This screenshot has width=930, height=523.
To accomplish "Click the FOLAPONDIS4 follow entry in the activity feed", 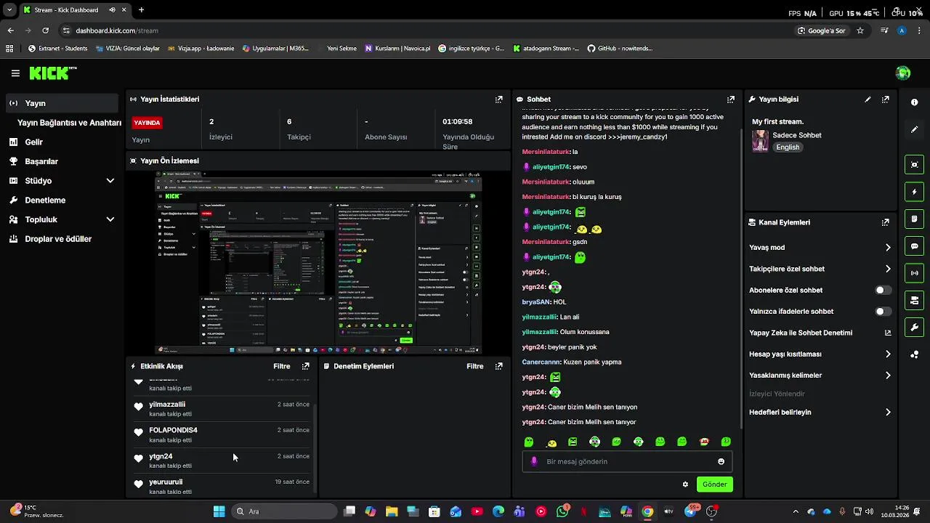I will (222, 434).
